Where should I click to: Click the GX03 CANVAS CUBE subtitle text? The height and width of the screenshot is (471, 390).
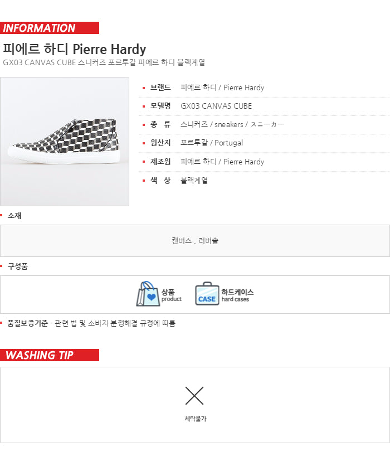tap(104, 62)
